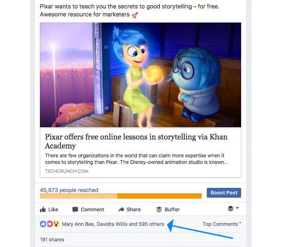Open the Buffer layers dropdown at right
Image resolution: width=282 pixels, height=247 pixels.
click(233, 208)
